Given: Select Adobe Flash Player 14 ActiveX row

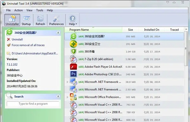Looking at the screenshot, I should (124, 67).
